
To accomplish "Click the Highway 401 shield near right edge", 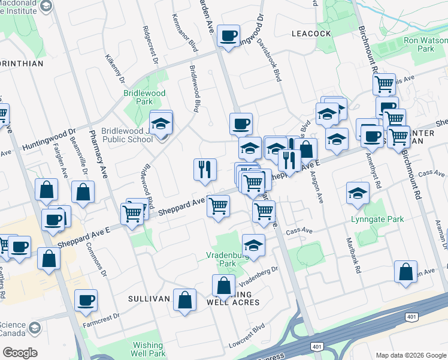I will point(411,317).
